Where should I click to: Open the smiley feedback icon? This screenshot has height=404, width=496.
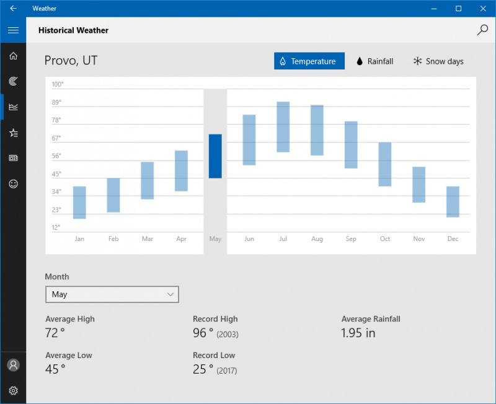(13, 183)
